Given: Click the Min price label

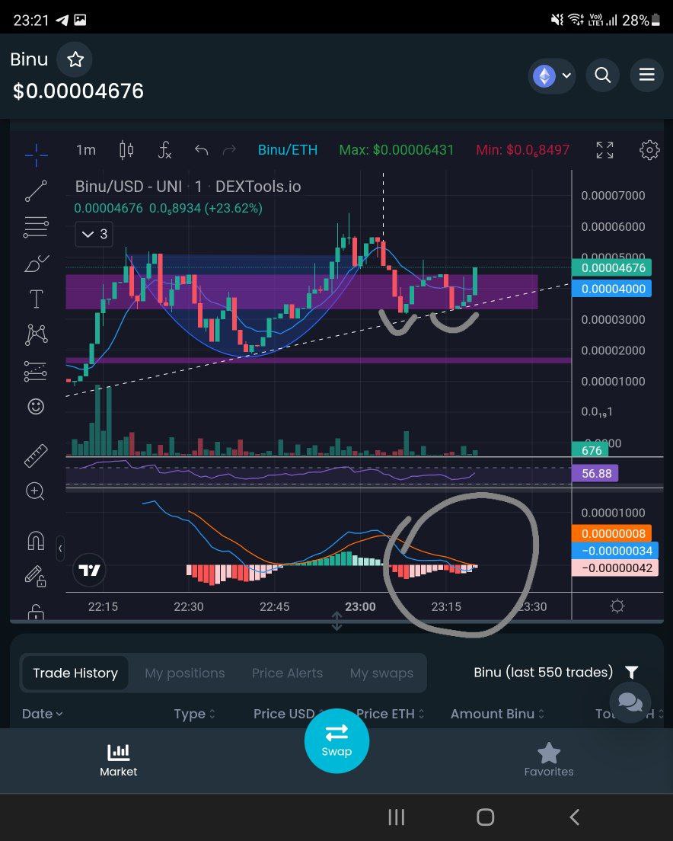Looking at the screenshot, I should pyautogui.click(x=523, y=150).
